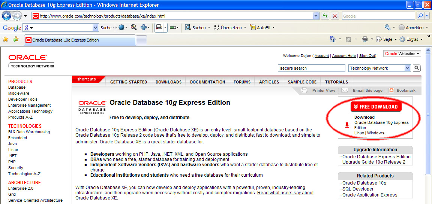Open the SQL Developer link

click(x=358, y=189)
